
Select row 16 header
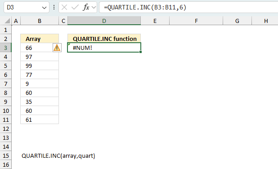pyautogui.click(x=6, y=165)
